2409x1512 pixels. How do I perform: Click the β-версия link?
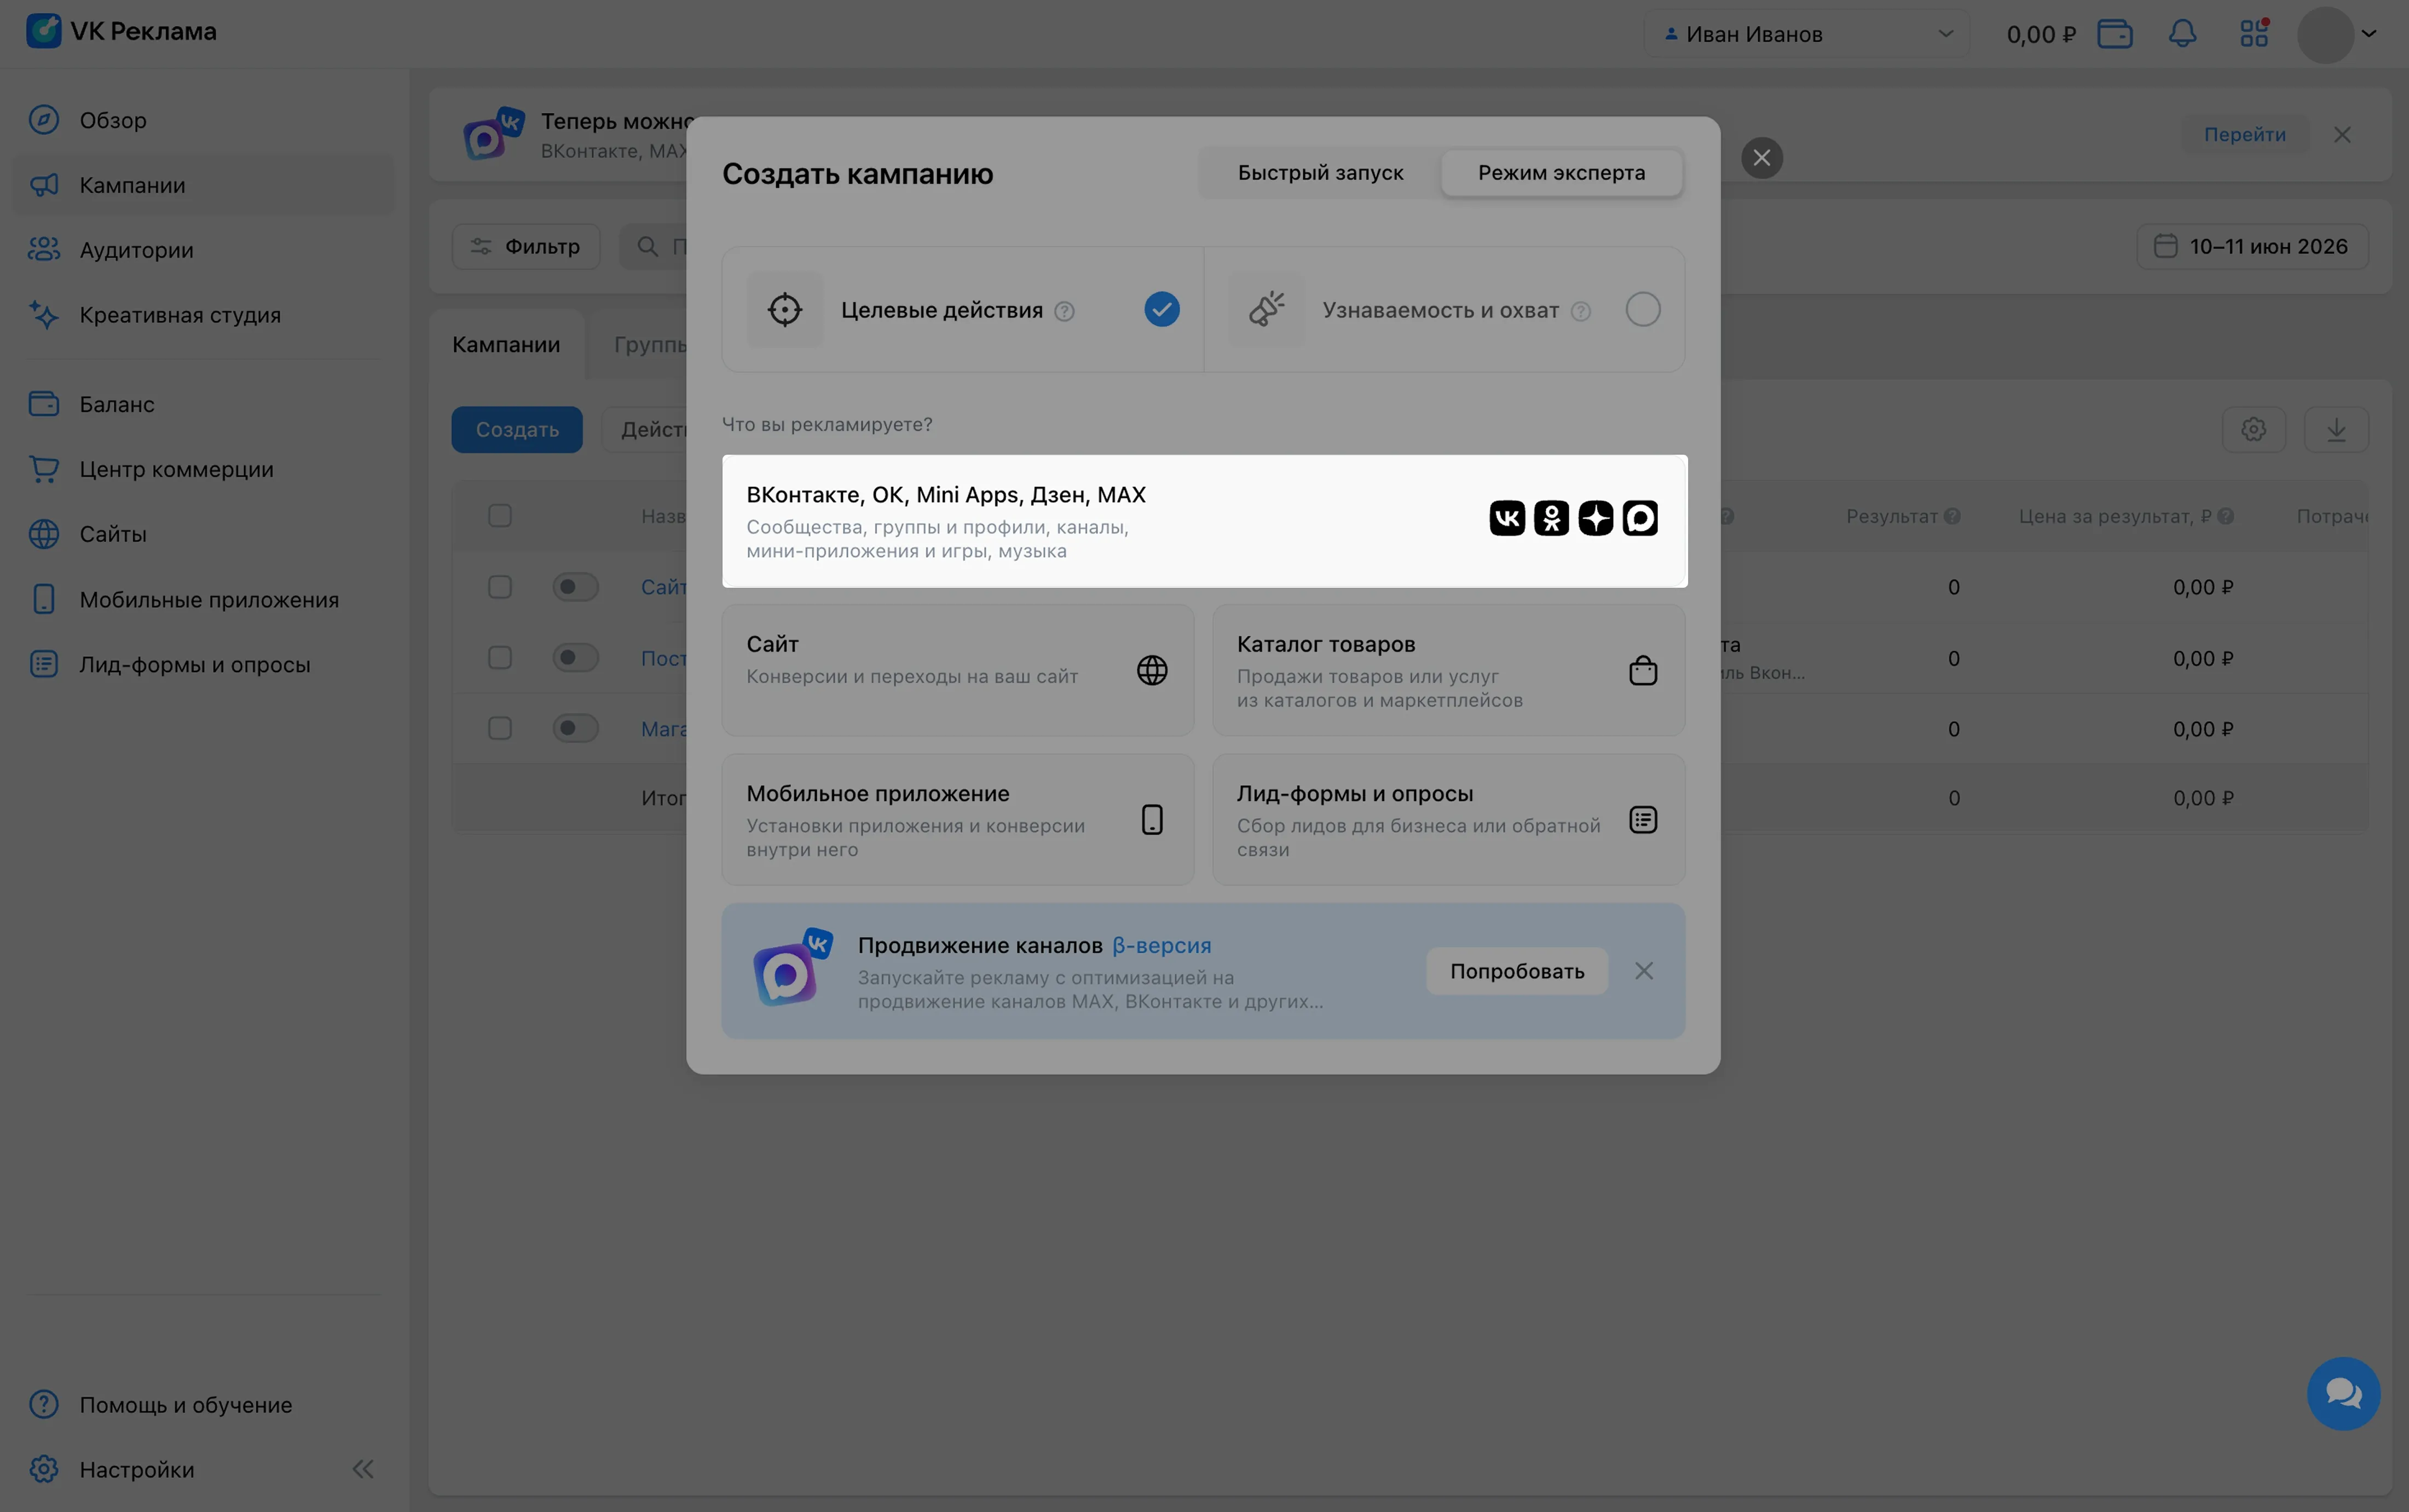tap(1161, 945)
